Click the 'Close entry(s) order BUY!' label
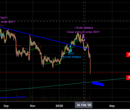130x111 pixels. click(83, 32)
